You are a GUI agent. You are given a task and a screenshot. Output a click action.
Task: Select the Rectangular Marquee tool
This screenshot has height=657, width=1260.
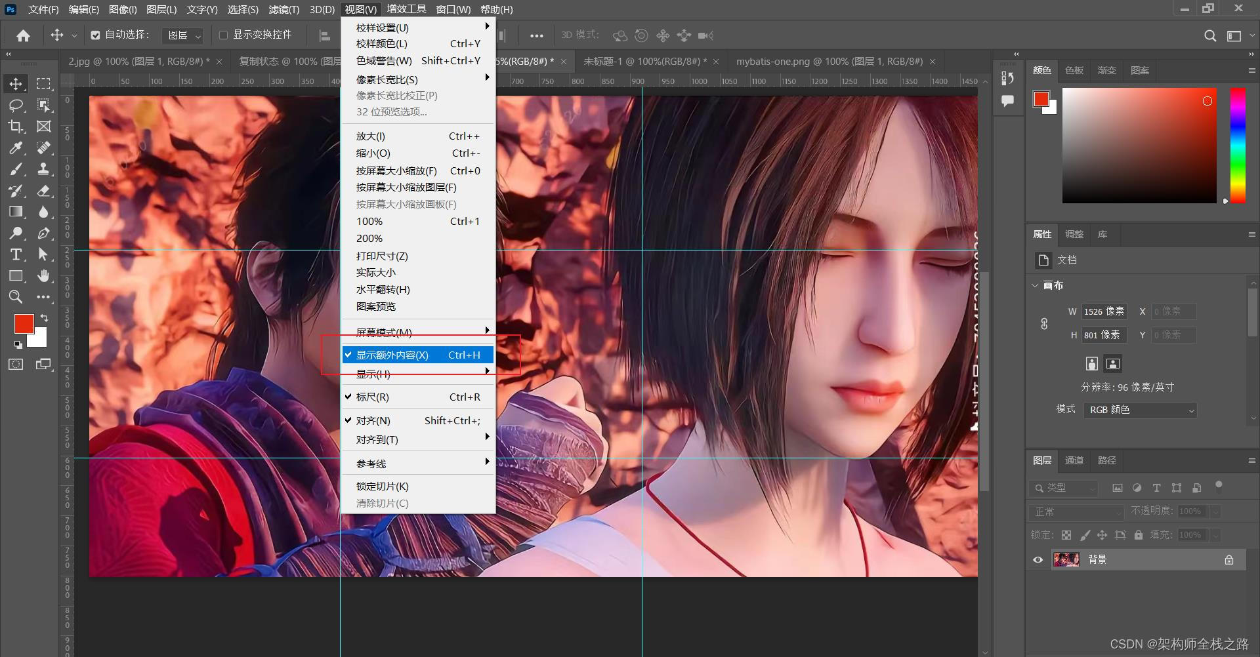click(44, 84)
